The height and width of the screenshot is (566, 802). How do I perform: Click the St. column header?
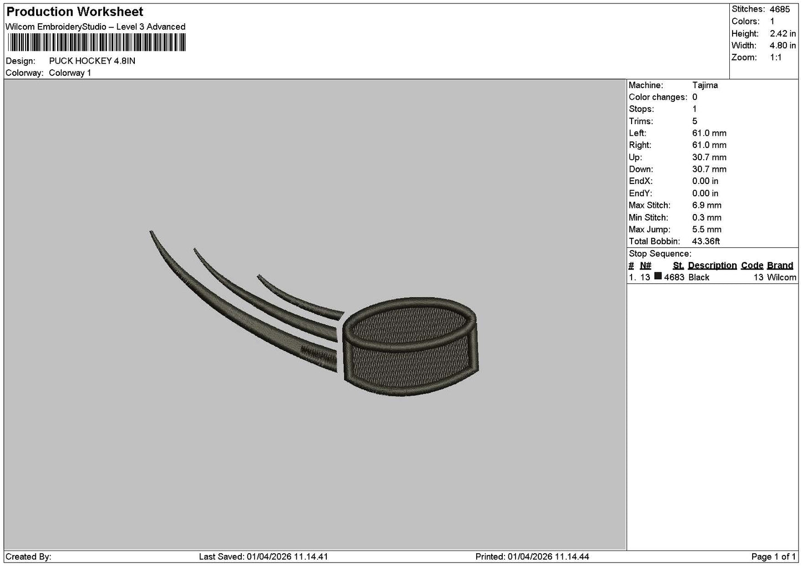[x=678, y=266]
